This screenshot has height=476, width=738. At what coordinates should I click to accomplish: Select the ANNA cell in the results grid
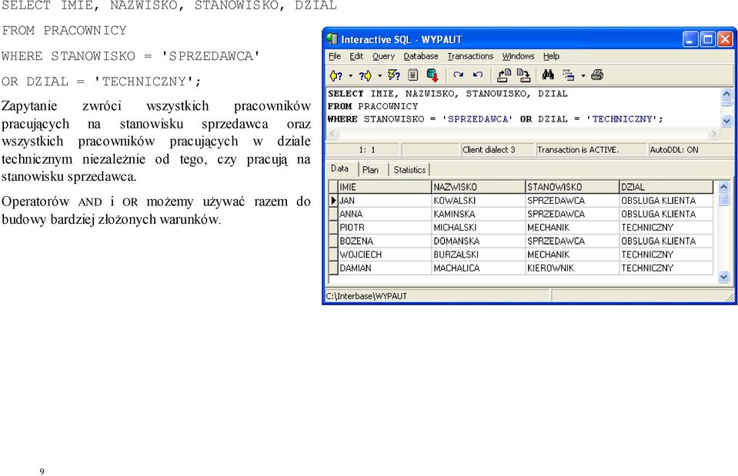click(384, 214)
